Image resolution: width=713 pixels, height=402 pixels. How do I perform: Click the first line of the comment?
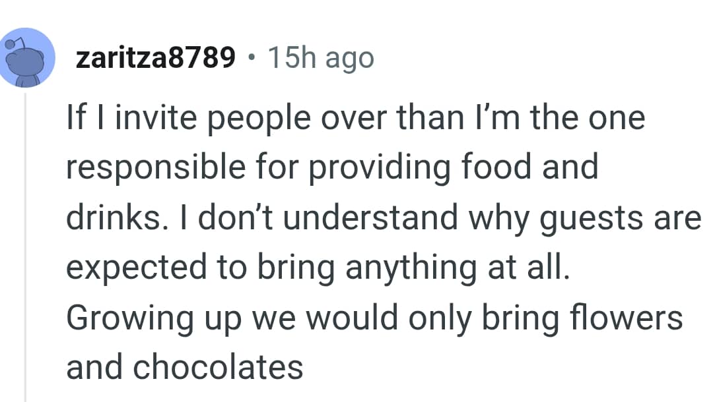[x=355, y=117]
